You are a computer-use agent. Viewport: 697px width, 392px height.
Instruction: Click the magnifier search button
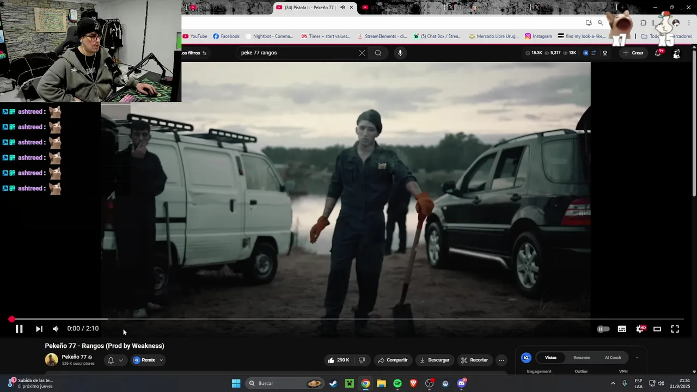378,53
